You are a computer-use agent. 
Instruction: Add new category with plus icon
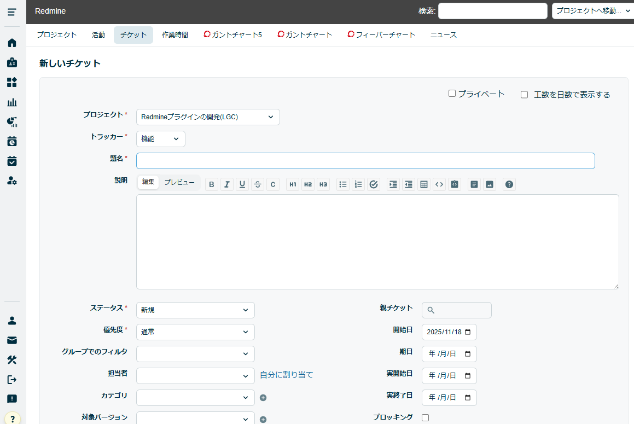(x=263, y=398)
